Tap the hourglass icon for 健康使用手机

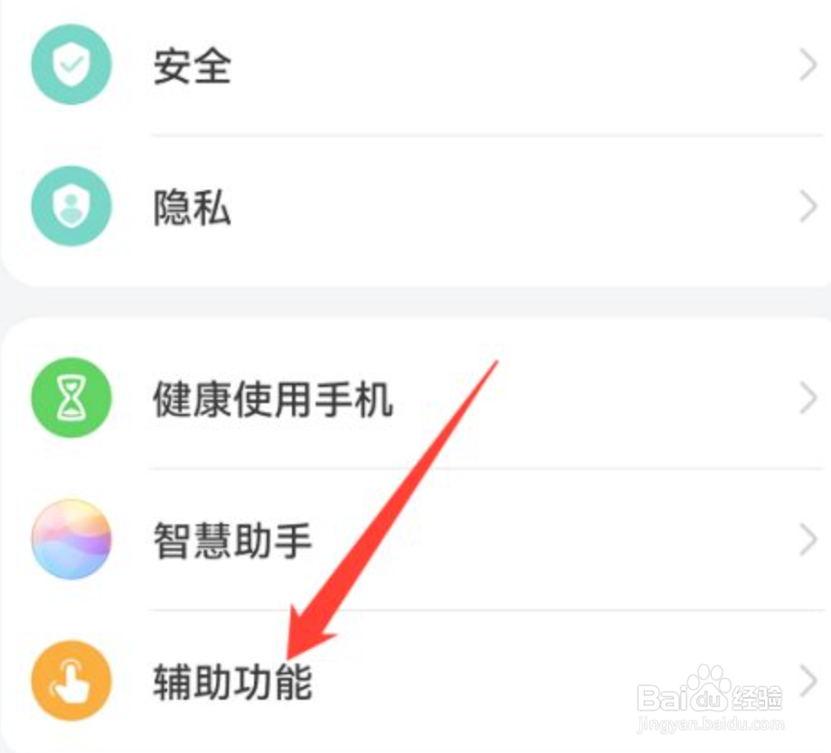[x=71, y=398]
